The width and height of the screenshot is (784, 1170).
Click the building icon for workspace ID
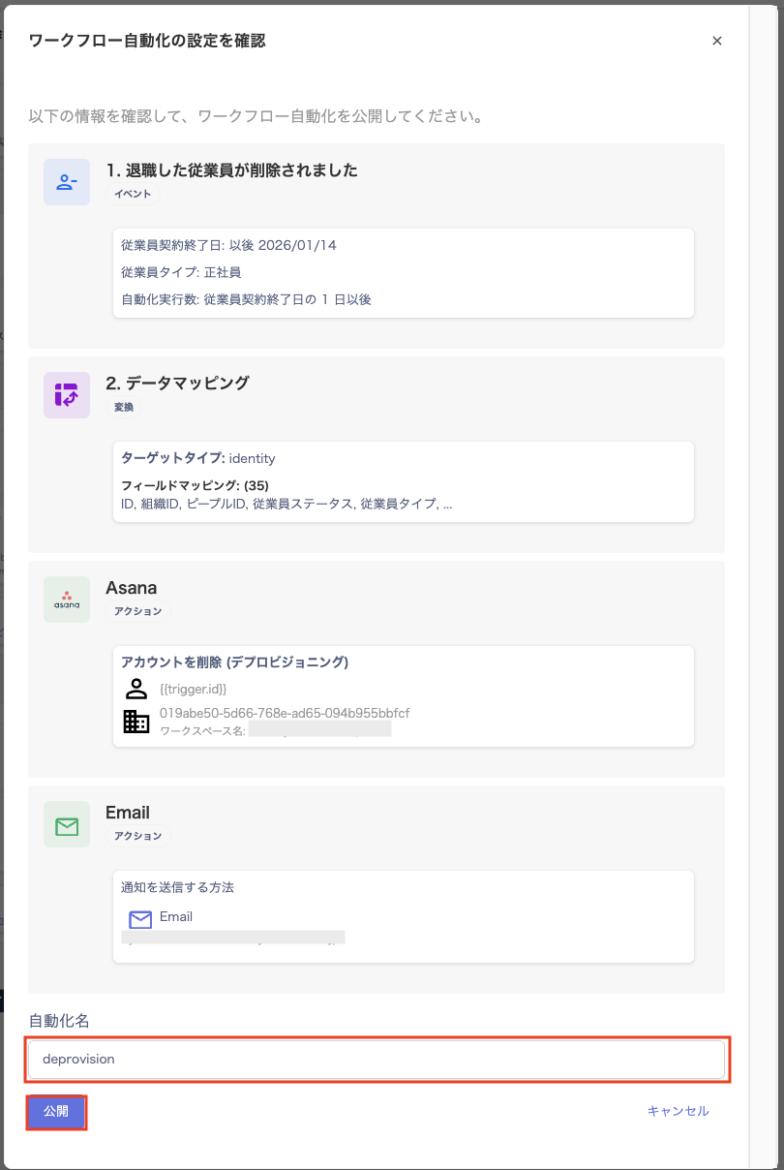click(x=136, y=722)
